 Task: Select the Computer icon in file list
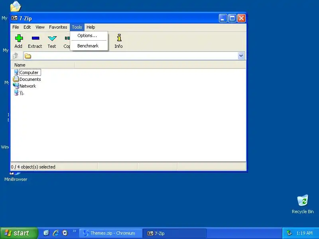click(x=16, y=72)
